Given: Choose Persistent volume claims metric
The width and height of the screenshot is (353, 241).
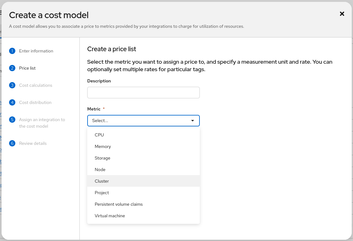Looking at the screenshot, I should click(x=119, y=204).
